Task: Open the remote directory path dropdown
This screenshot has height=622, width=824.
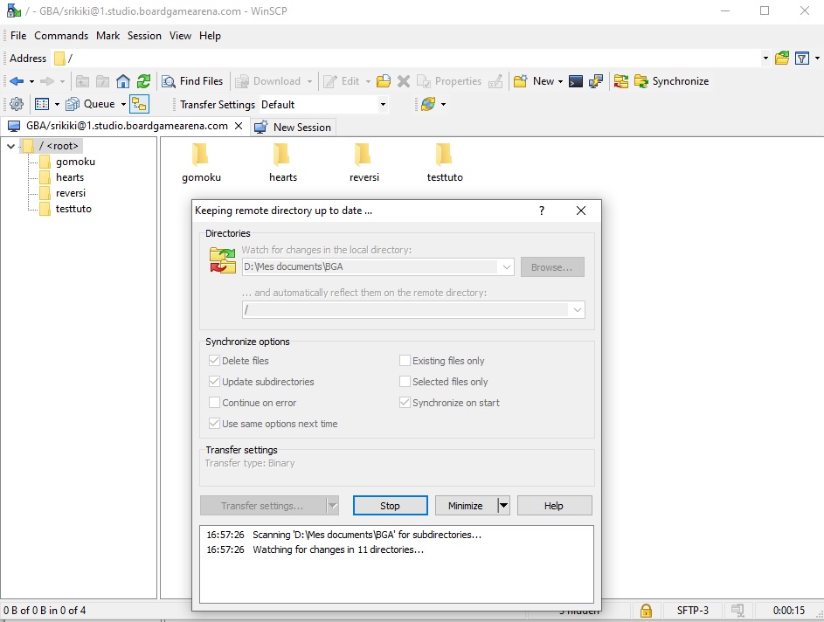Action: tap(578, 310)
